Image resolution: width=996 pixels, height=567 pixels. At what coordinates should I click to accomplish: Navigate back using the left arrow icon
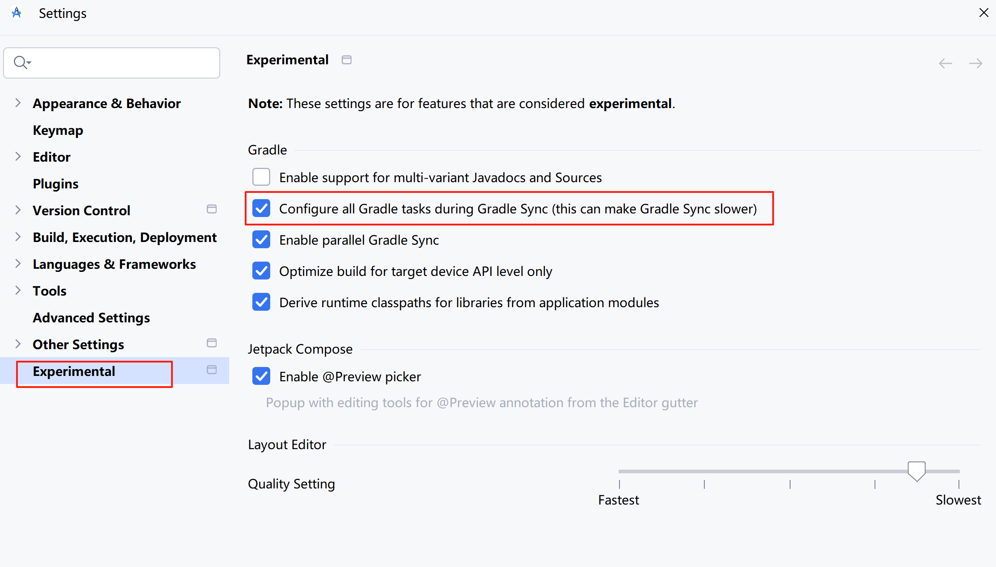pos(945,63)
